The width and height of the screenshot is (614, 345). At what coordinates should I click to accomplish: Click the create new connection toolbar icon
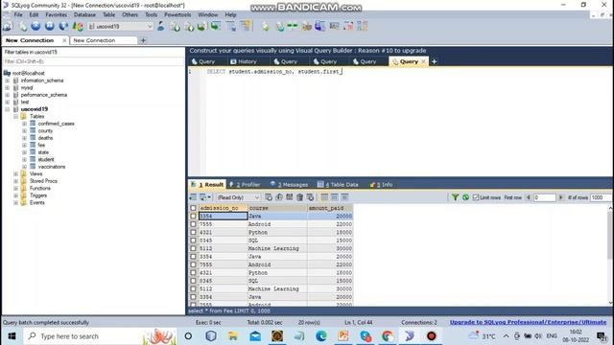8,27
